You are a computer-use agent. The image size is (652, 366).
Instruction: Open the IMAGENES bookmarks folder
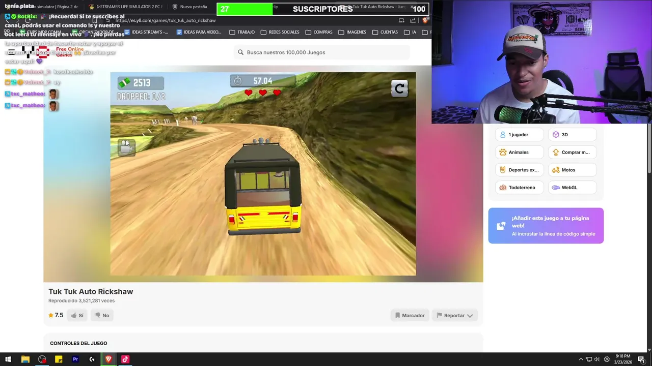click(352, 32)
